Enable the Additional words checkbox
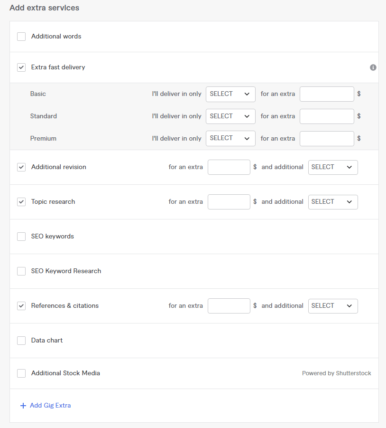The image size is (386, 428). (x=21, y=37)
